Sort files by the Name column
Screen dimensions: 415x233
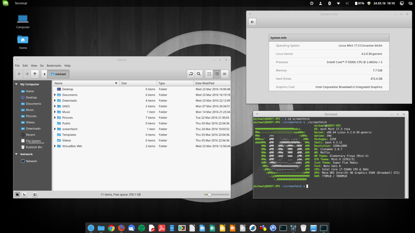[x=86, y=83]
